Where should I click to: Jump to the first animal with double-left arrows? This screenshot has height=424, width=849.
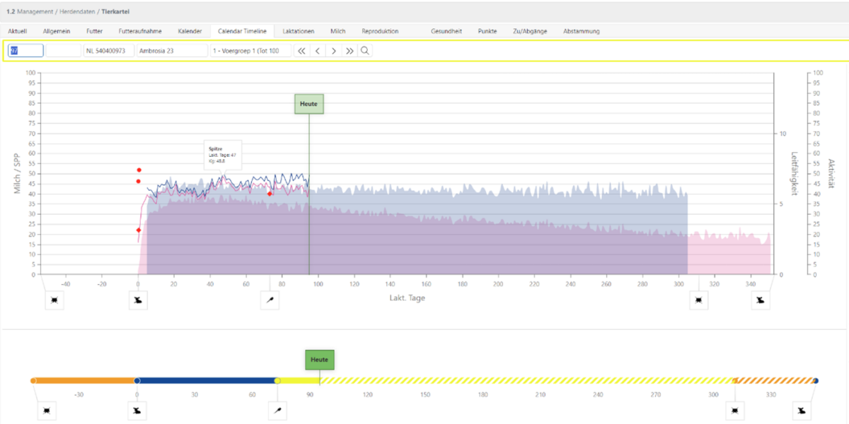tap(301, 51)
